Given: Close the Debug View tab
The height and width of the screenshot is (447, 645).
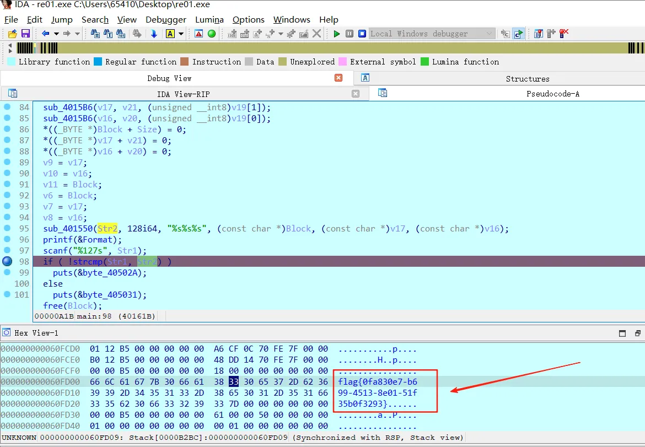Looking at the screenshot, I should tap(338, 78).
